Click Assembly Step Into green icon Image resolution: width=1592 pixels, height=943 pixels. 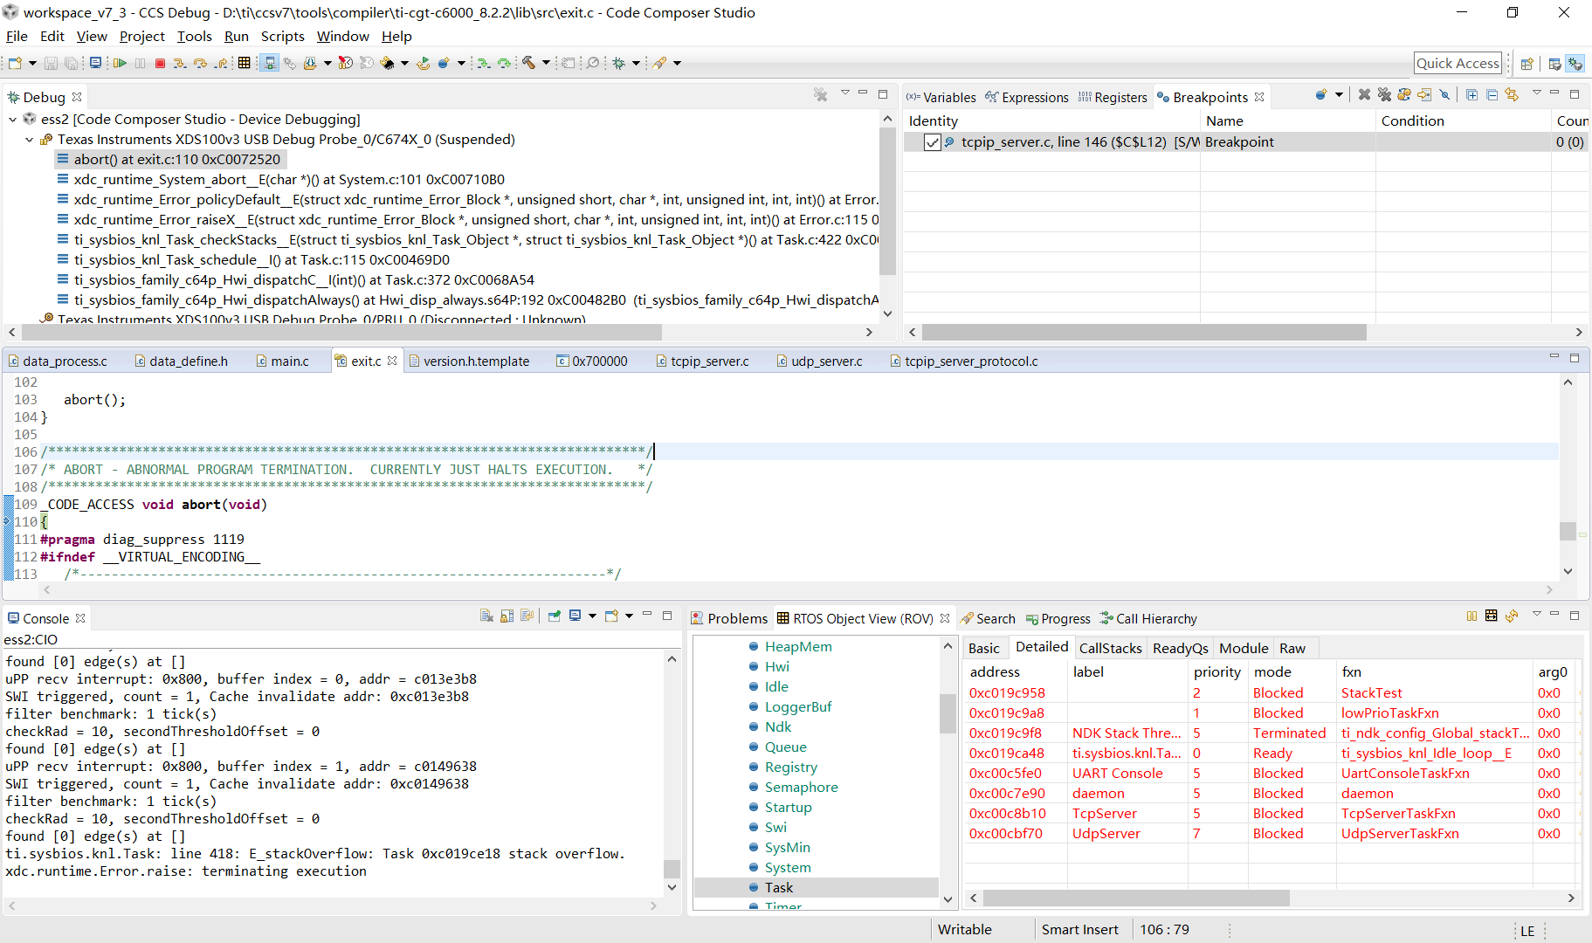tap(484, 63)
